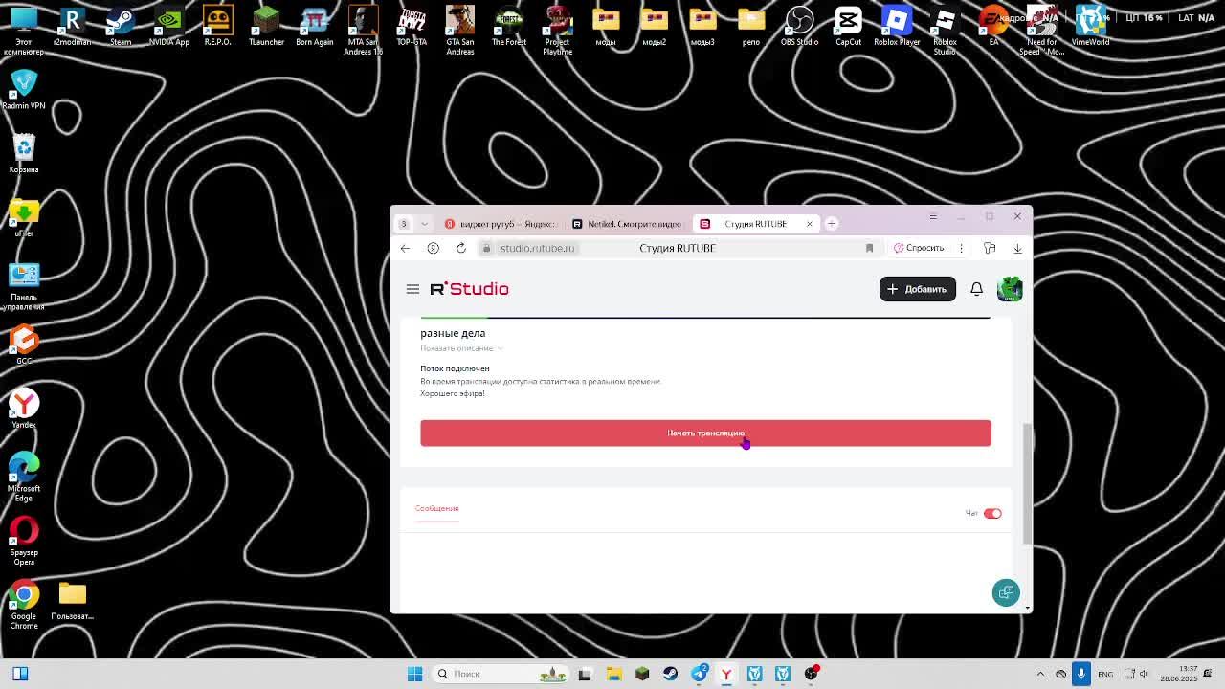1225x689 pixels.
Task: Open Steam from the taskbar
Action: coord(670,674)
